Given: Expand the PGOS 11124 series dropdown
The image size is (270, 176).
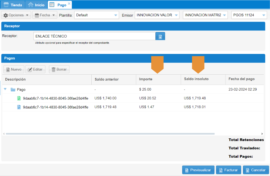Looking at the screenshot, I should (264, 15).
